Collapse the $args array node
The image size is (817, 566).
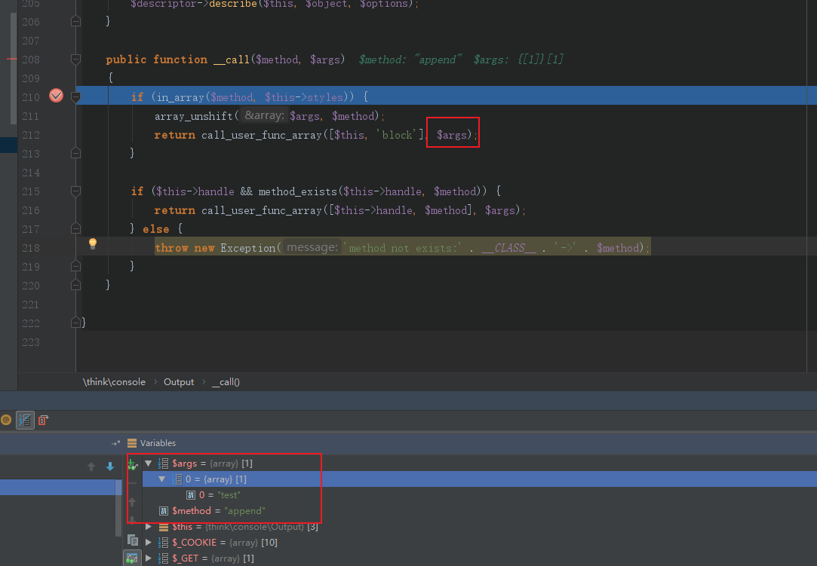coord(149,463)
